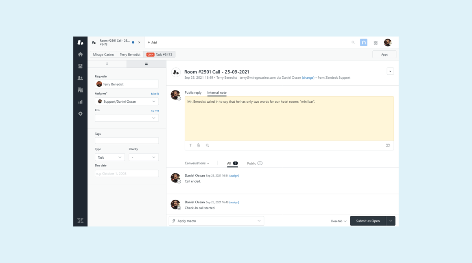
Task: Click the attach file paperclip icon
Action: pos(199,145)
